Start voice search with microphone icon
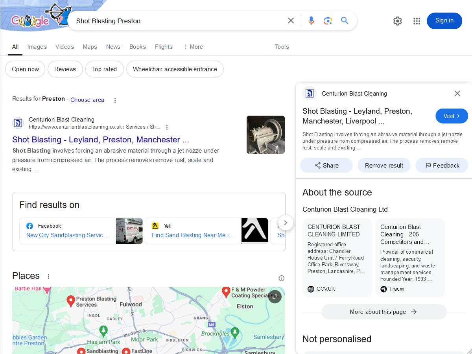Image resolution: width=472 pixels, height=354 pixels. (311, 21)
